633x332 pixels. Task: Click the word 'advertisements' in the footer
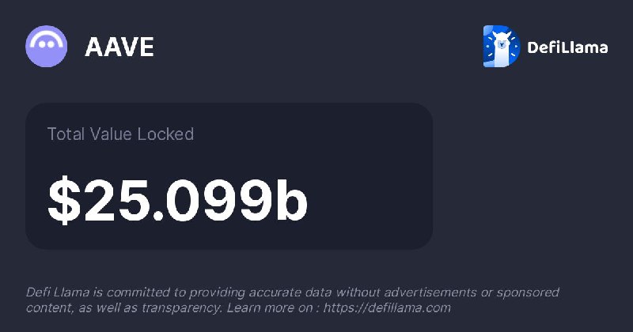[430, 292]
